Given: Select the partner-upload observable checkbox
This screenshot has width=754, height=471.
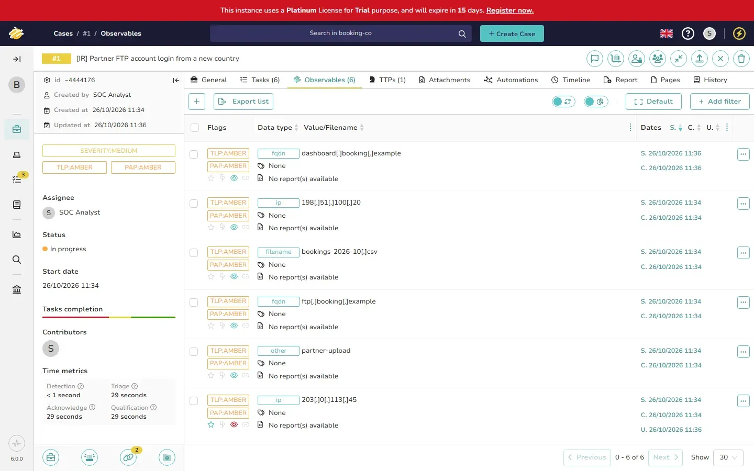Looking at the screenshot, I should coord(194,352).
